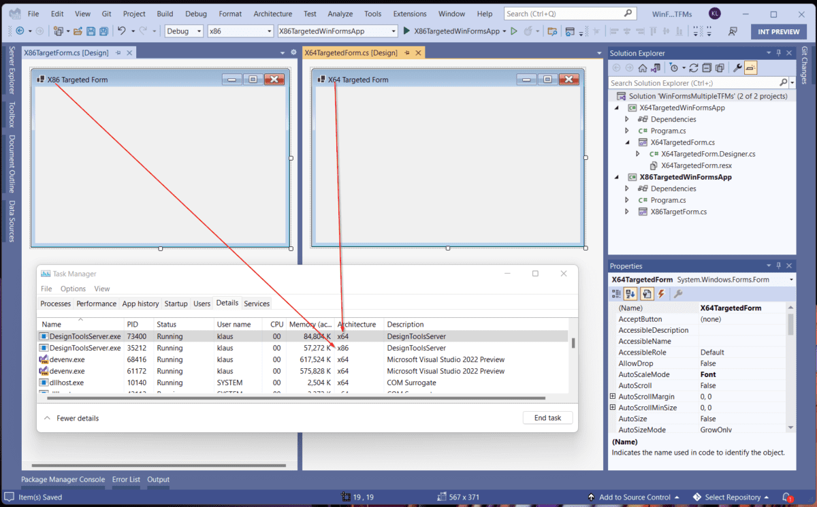817x507 pixels.
Task: Pin the Solution Explorer panel
Action: [x=778, y=52]
